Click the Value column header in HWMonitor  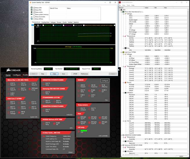pyautogui.click(x=149, y=8)
